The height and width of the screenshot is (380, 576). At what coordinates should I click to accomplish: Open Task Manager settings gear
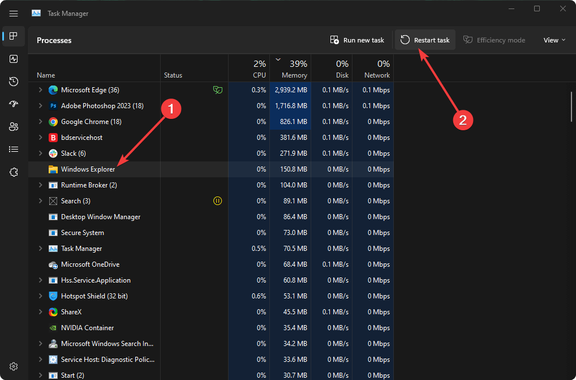click(x=14, y=366)
